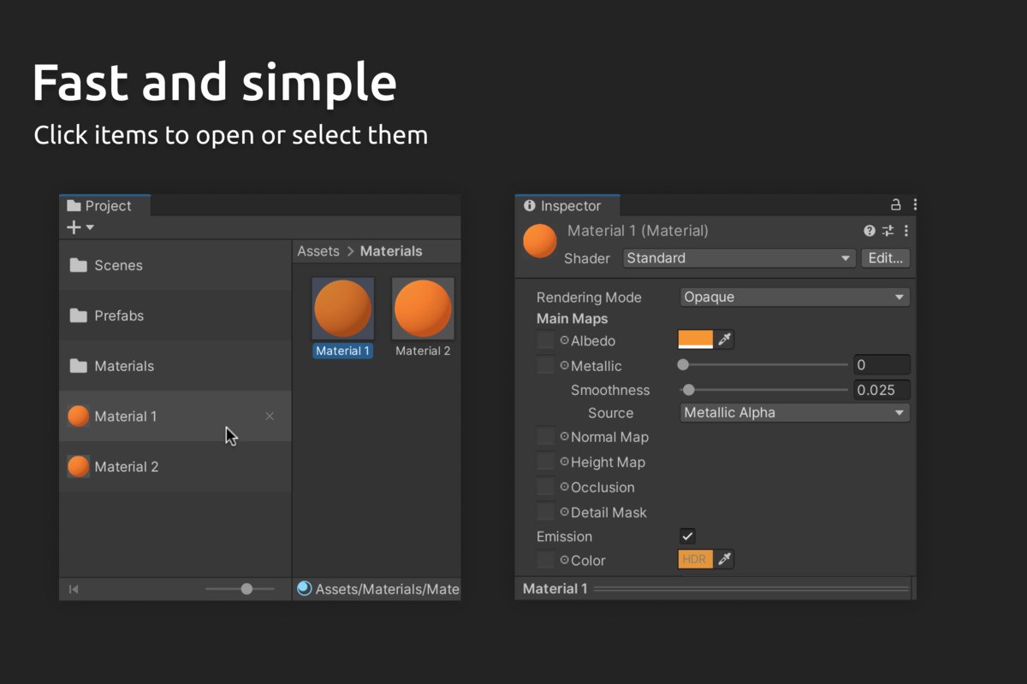This screenshot has height=684, width=1027.
Task: Click the Normal Map picker circle
Action: pyautogui.click(x=564, y=436)
